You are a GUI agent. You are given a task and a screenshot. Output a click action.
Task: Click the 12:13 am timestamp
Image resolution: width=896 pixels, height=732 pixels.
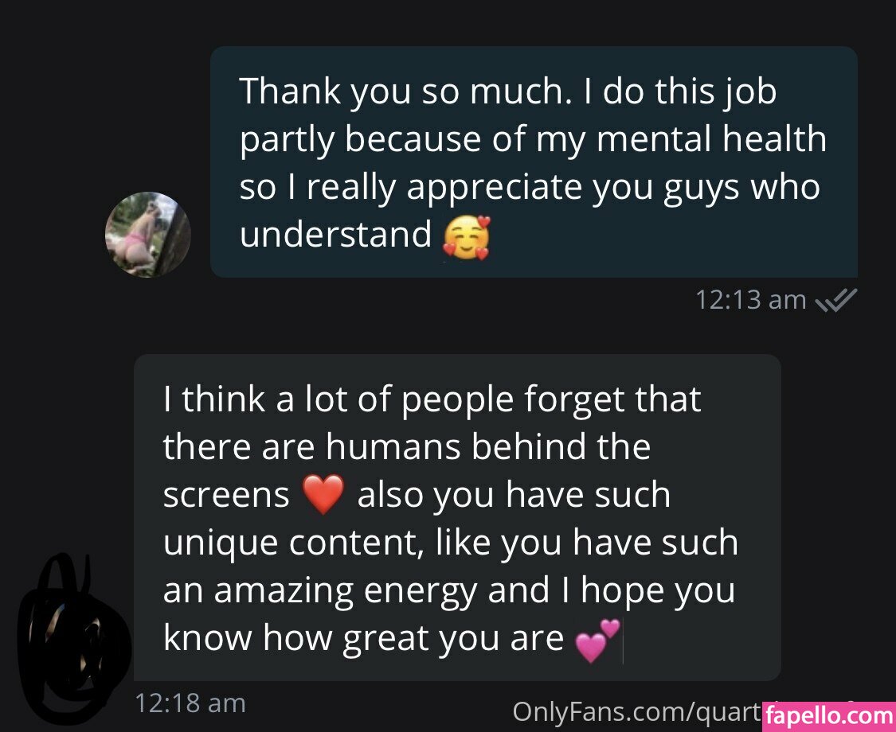point(751,300)
